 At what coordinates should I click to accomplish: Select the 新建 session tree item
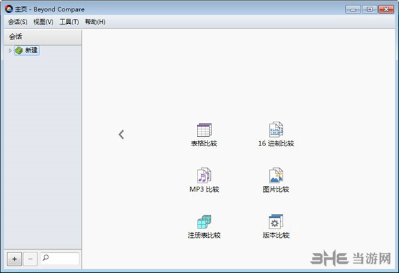pyautogui.click(x=27, y=50)
